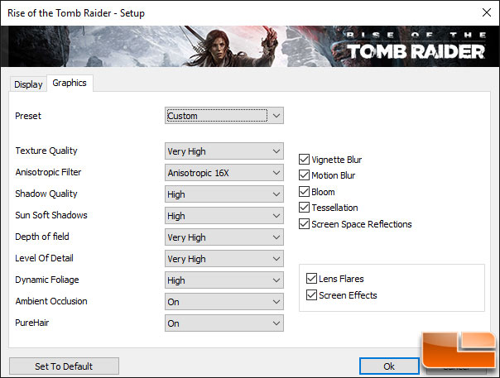Expand the Texture Quality dropdown
This screenshot has height=378, width=500.
tap(224, 151)
